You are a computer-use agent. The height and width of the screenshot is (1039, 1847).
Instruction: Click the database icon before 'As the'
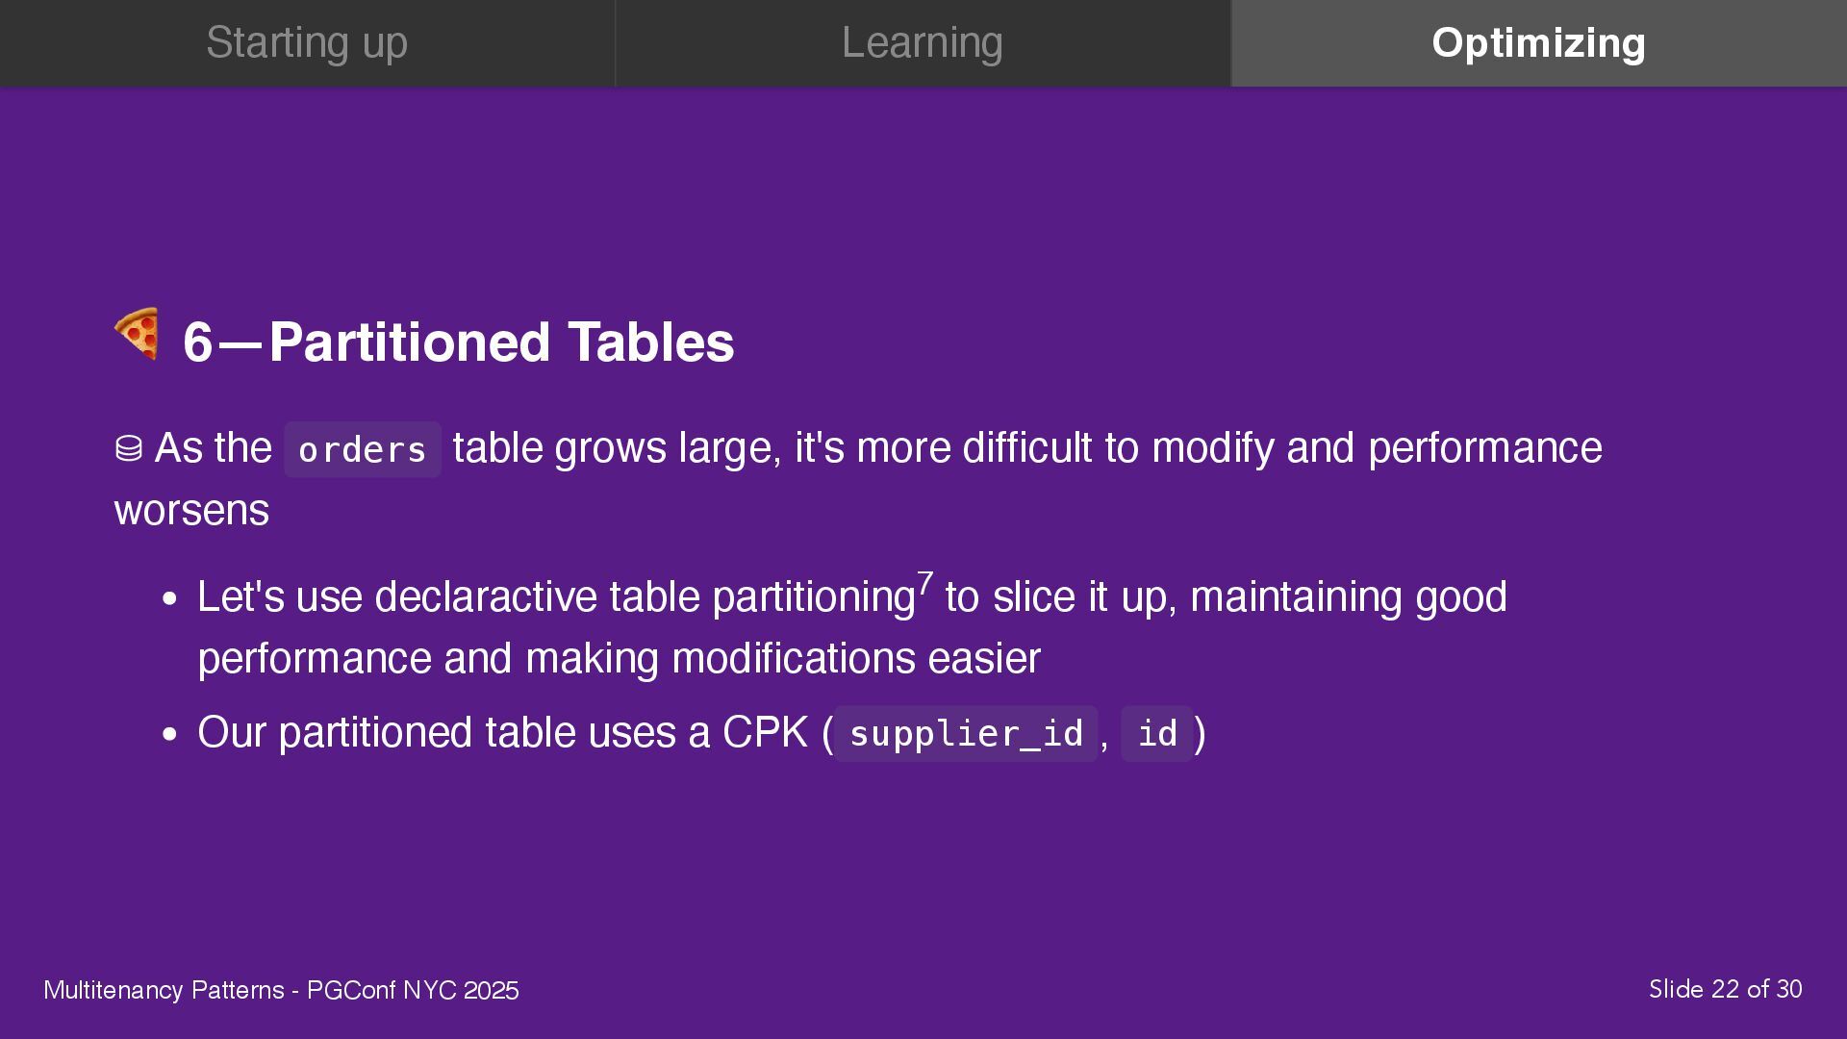129,448
